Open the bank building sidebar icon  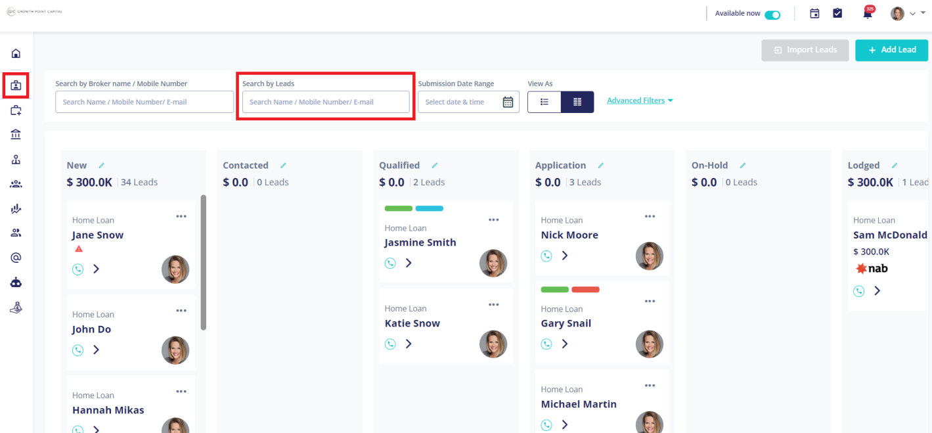coord(16,135)
